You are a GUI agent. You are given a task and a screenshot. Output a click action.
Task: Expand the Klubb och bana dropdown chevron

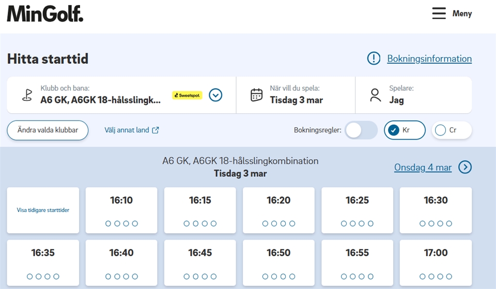click(215, 95)
